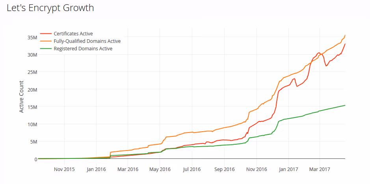The width and height of the screenshot is (370, 184).
Task: Click the red legend line swatch
Action: pos(46,34)
